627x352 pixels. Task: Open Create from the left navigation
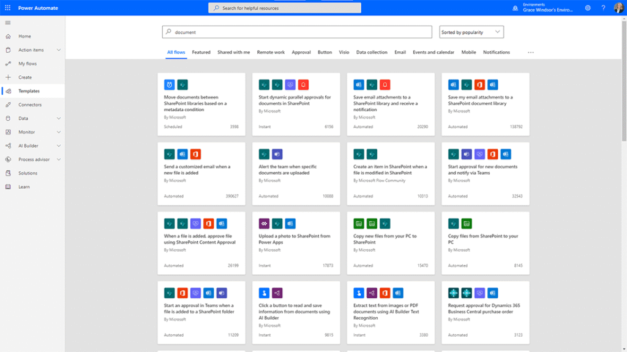pos(25,78)
